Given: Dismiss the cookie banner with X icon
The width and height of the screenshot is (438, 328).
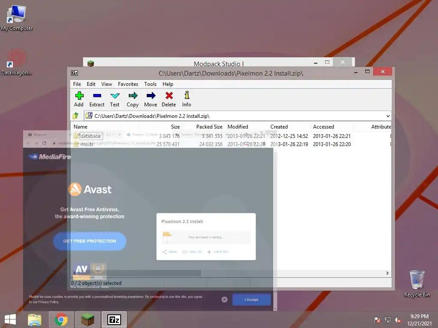Looking at the screenshot, I should click(x=224, y=299).
